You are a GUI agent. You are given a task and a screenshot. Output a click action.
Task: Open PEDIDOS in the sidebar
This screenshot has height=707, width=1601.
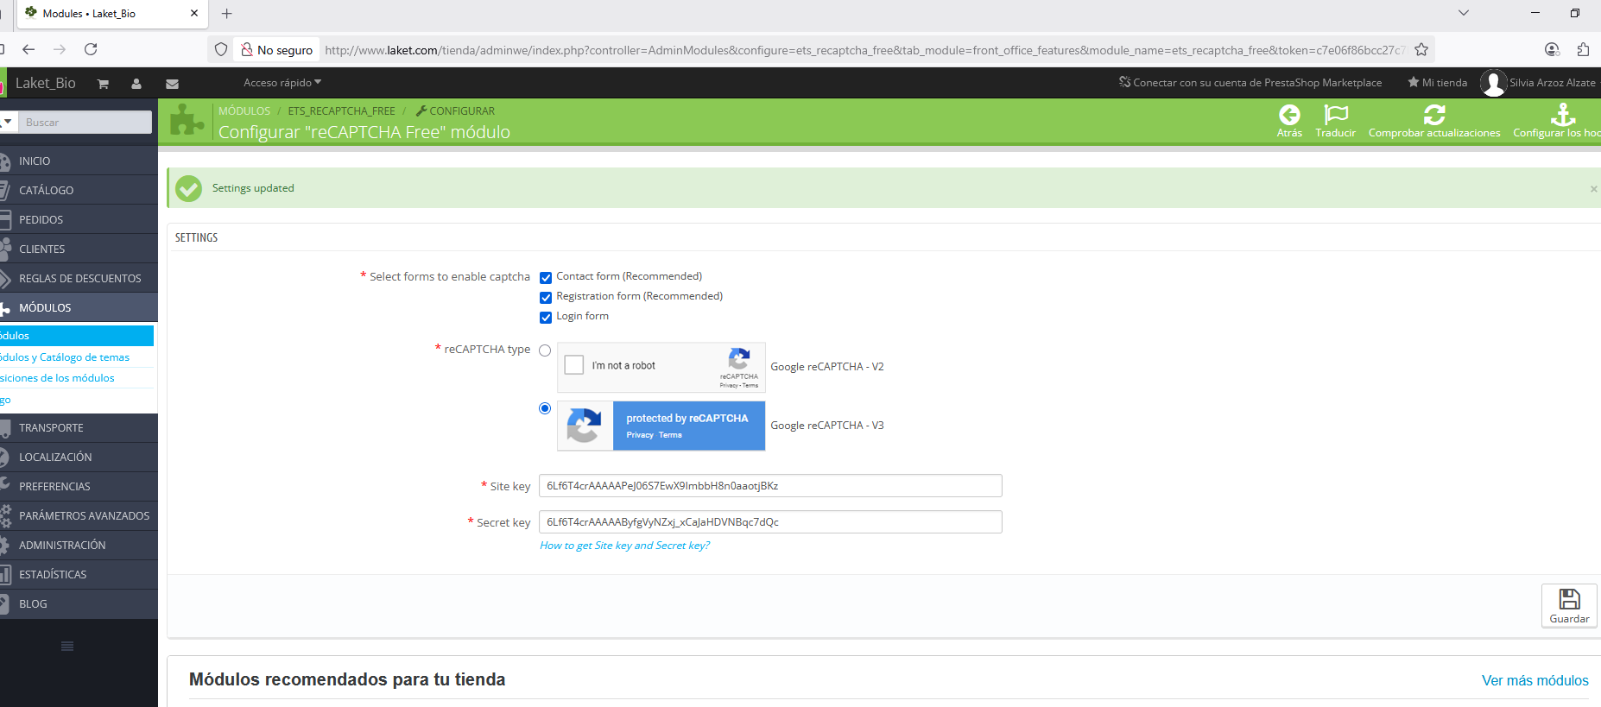point(79,220)
